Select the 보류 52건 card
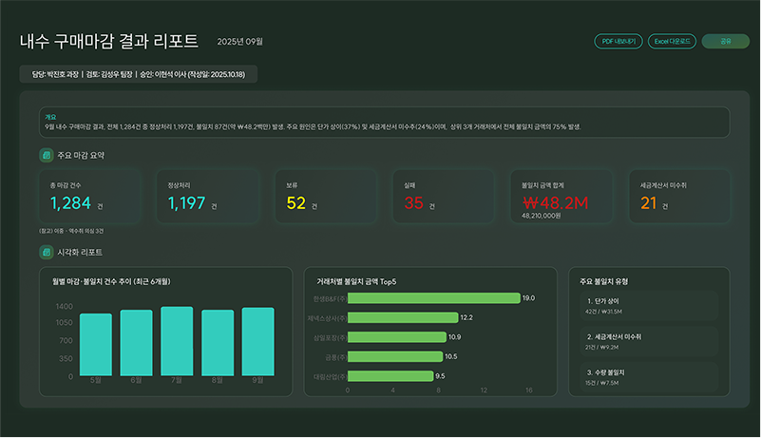The width and height of the screenshot is (761, 438). pyautogui.click(x=324, y=196)
